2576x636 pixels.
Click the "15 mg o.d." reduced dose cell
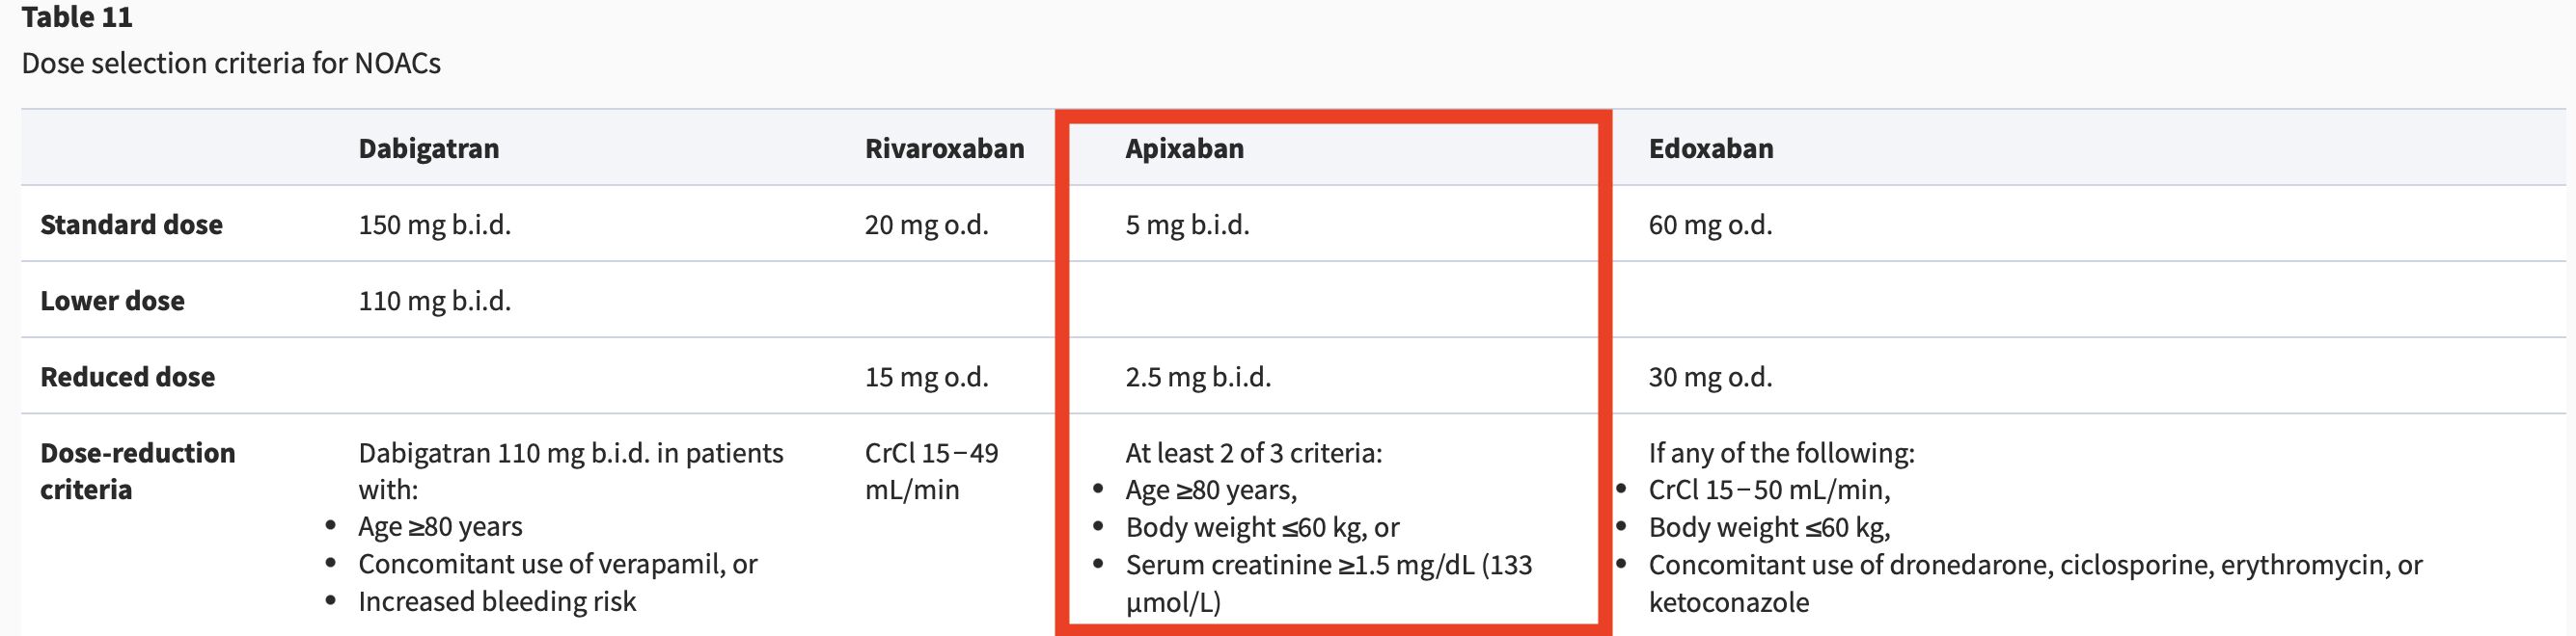coord(926,377)
